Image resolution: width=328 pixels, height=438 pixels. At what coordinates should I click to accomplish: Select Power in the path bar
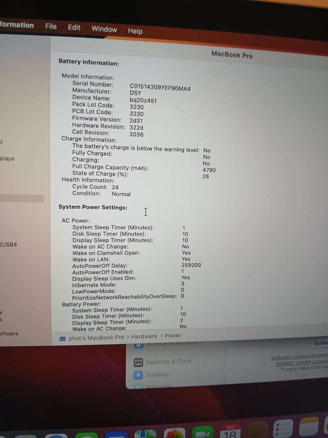173,336
